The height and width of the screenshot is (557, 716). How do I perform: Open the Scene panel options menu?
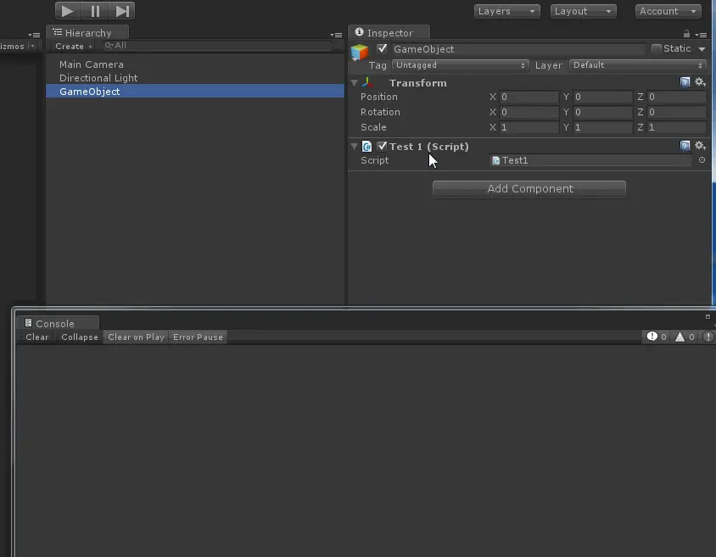[34, 35]
